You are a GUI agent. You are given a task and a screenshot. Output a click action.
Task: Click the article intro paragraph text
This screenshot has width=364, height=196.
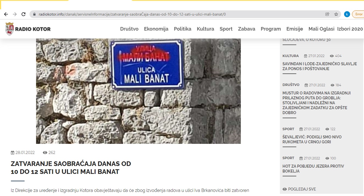pyautogui.click(x=130, y=190)
